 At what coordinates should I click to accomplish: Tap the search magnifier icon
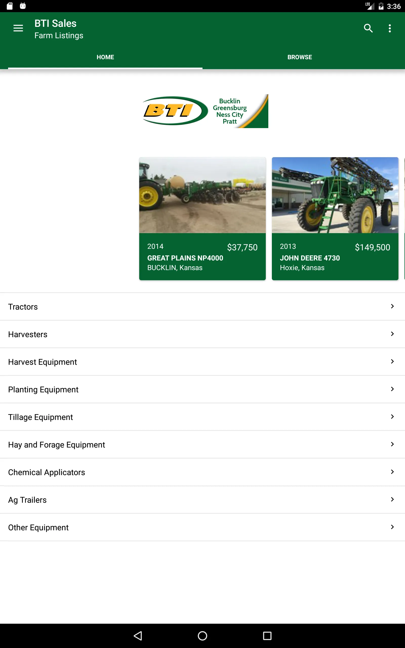click(368, 28)
